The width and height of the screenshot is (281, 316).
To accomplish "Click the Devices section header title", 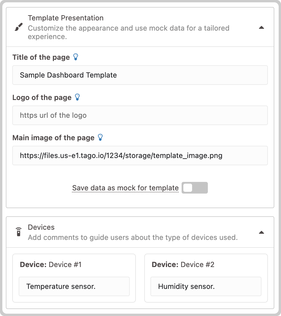I will tap(41, 227).
